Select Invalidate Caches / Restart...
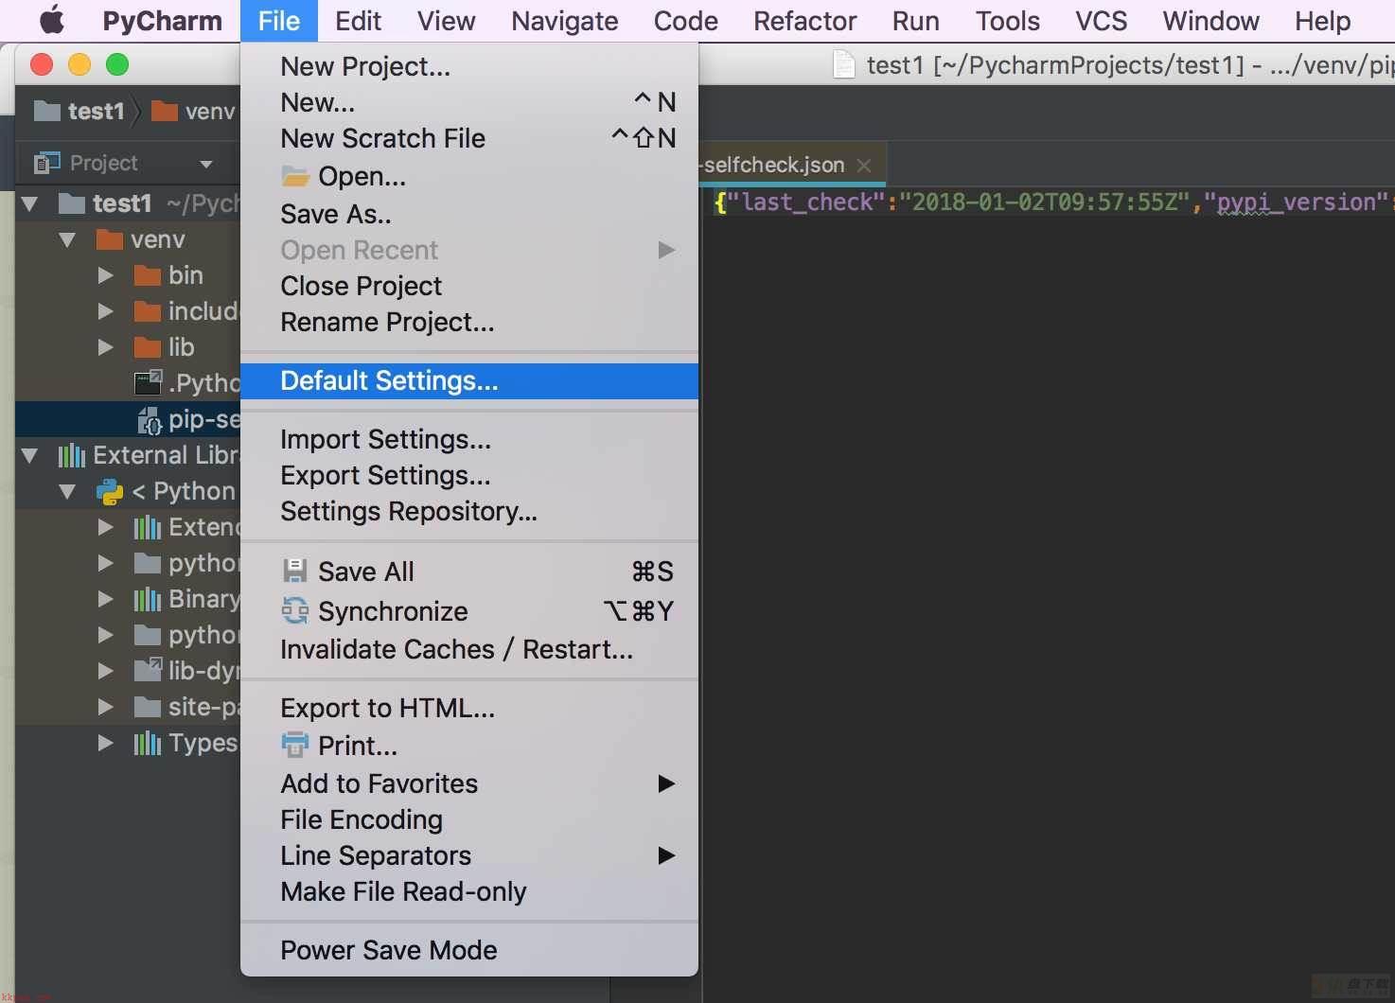Viewport: 1395px width, 1003px height. [x=469, y=649]
